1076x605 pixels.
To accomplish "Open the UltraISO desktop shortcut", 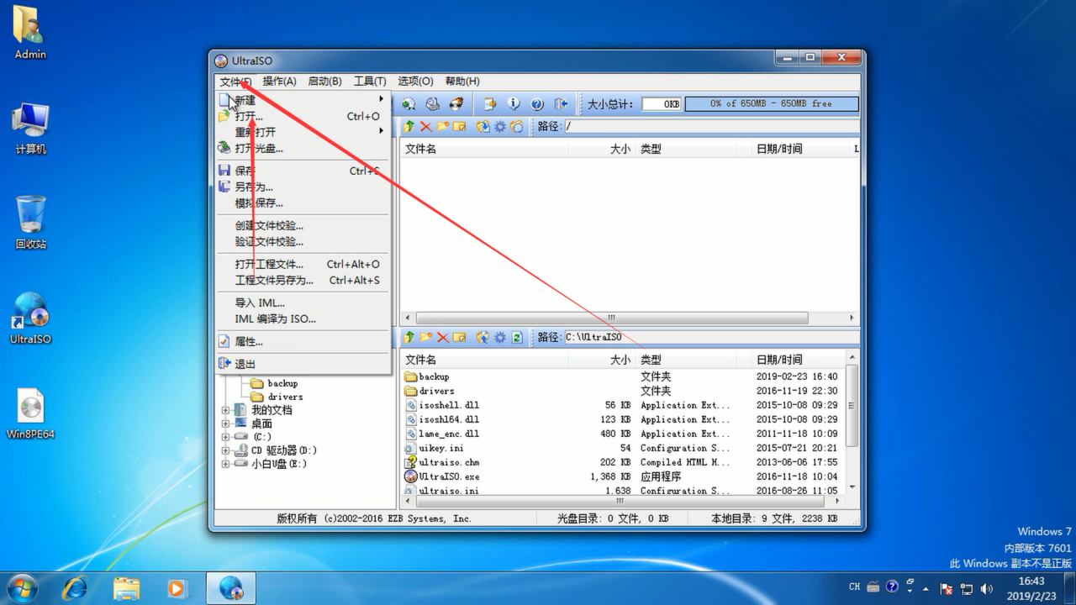I will coord(31,318).
